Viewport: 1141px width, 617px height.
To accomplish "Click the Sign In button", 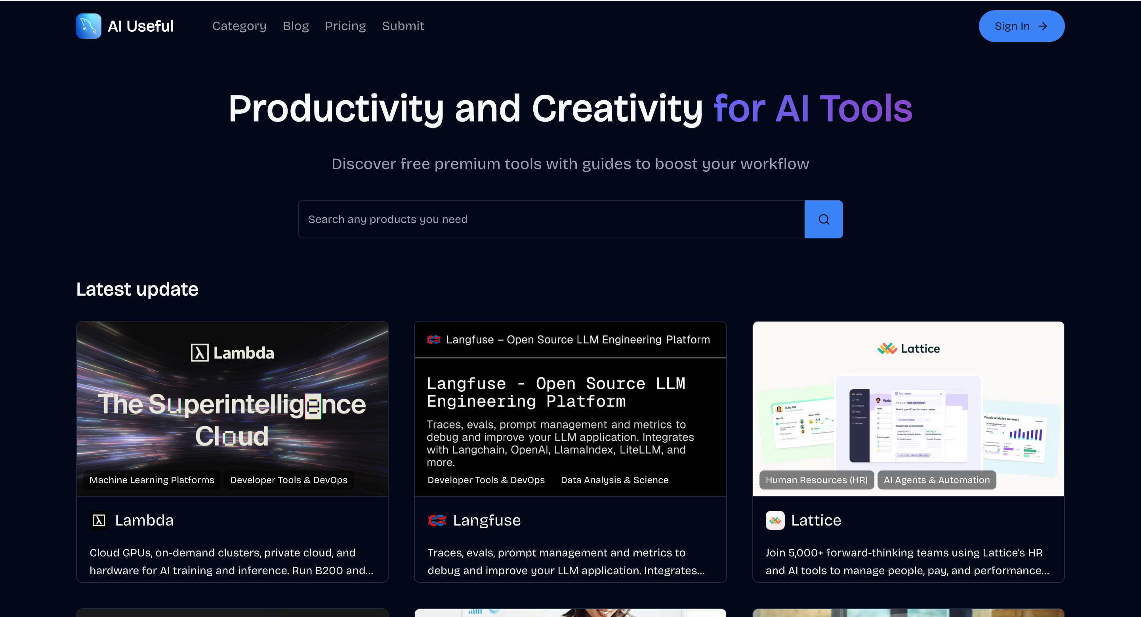I will [x=1021, y=26].
